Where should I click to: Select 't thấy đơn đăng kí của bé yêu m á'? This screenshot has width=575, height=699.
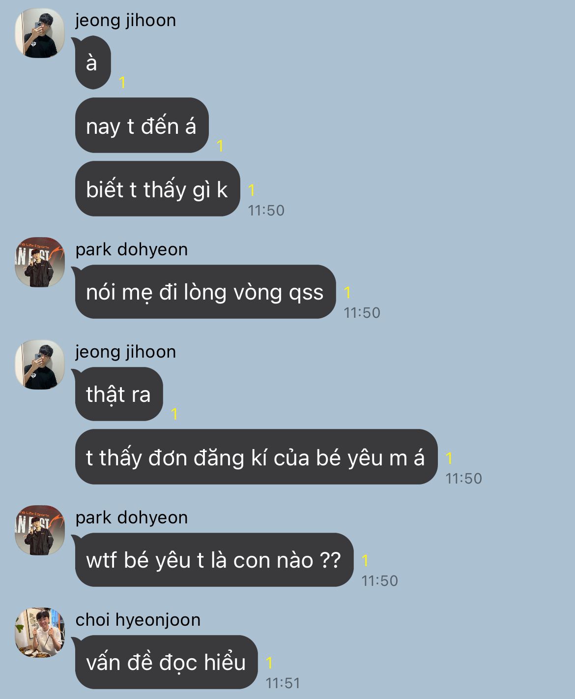click(256, 457)
